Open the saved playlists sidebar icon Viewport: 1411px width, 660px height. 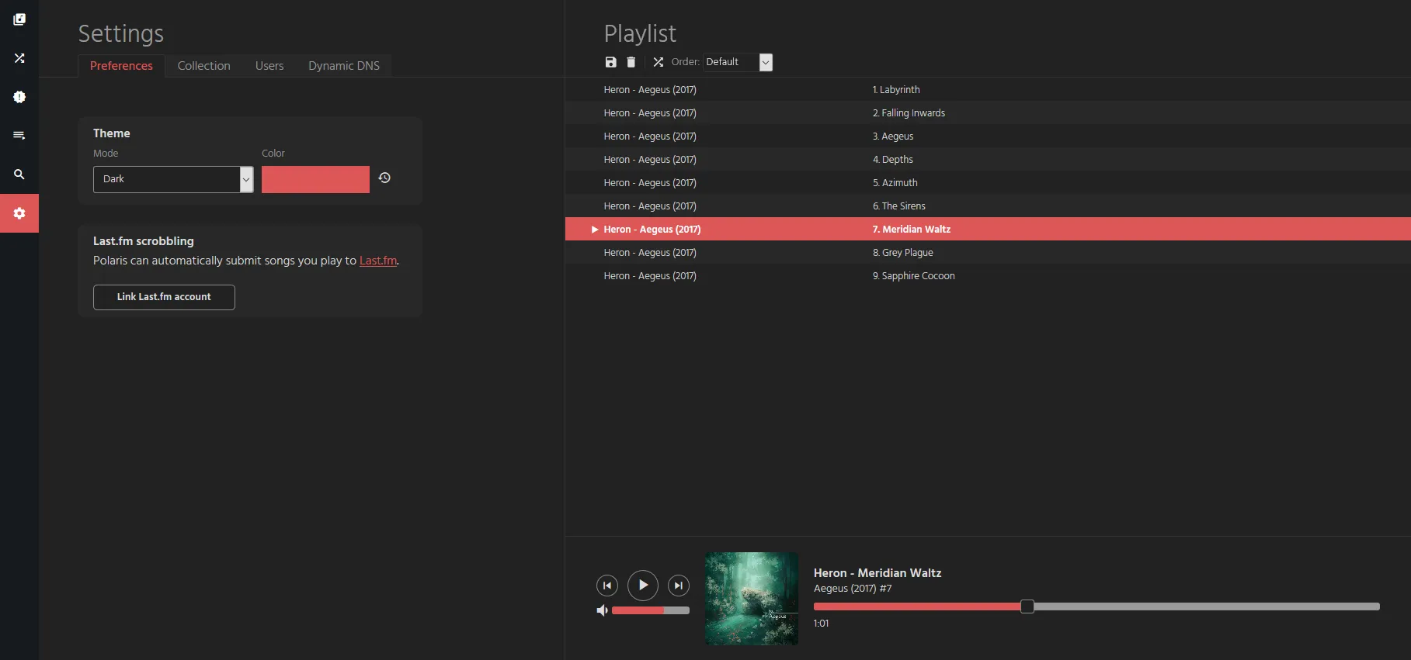tap(19, 136)
